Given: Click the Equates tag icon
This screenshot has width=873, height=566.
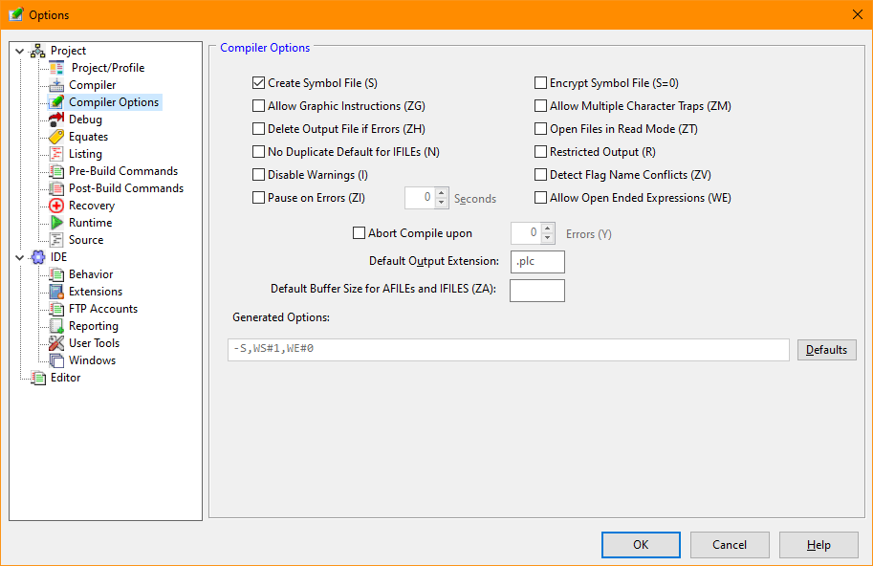Looking at the screenshot, I should [x=56, y=137].
